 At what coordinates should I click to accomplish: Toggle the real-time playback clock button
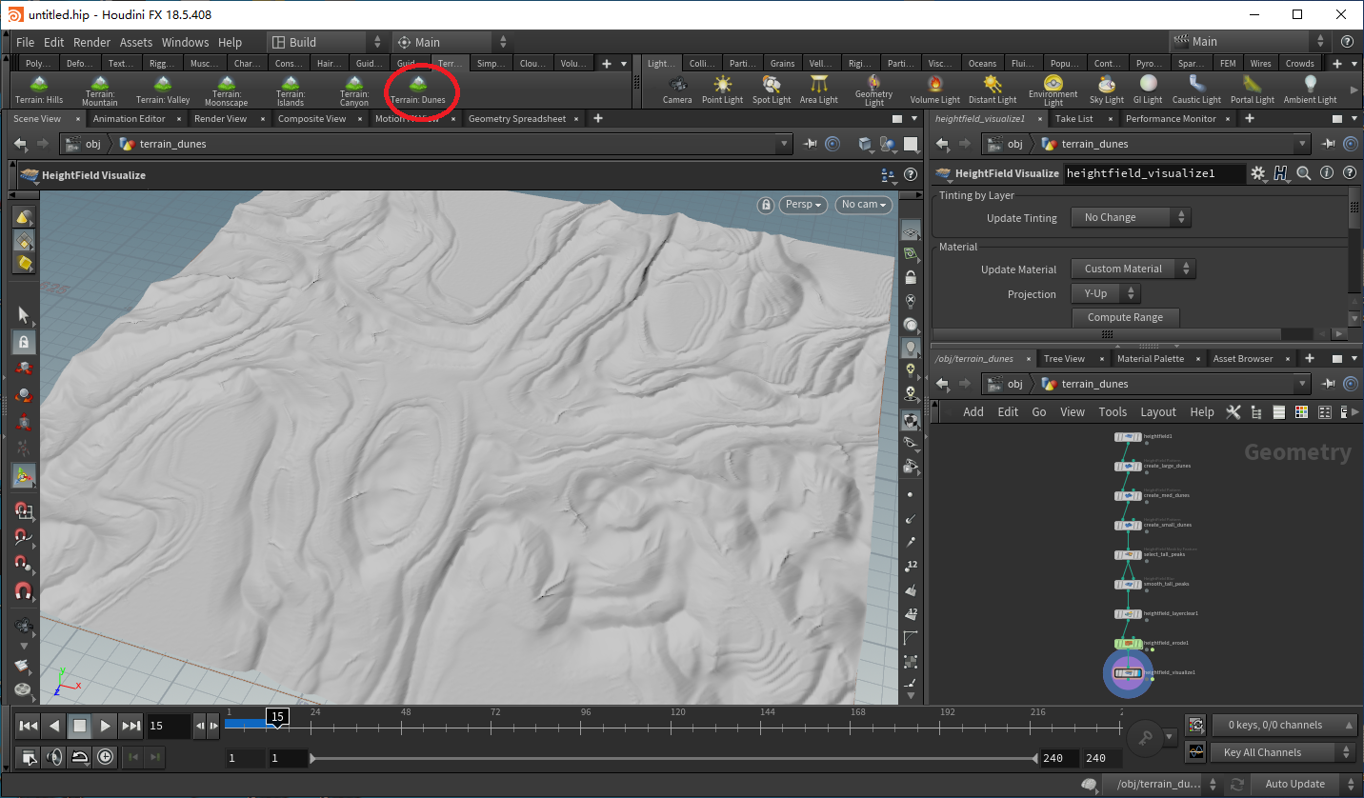click(x=105, y=757)
